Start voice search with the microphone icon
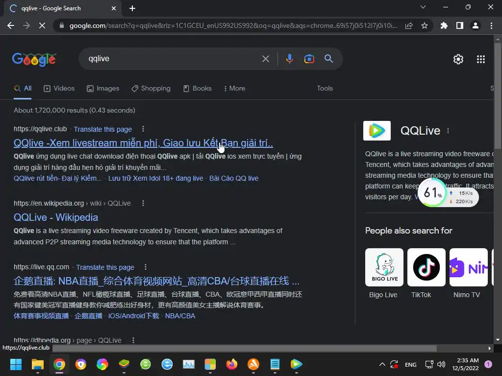 (x=289, y=59)
